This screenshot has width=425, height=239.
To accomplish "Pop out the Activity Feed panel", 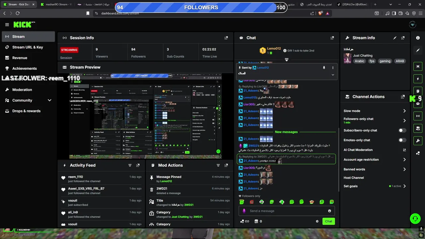I will coord(138,165).
